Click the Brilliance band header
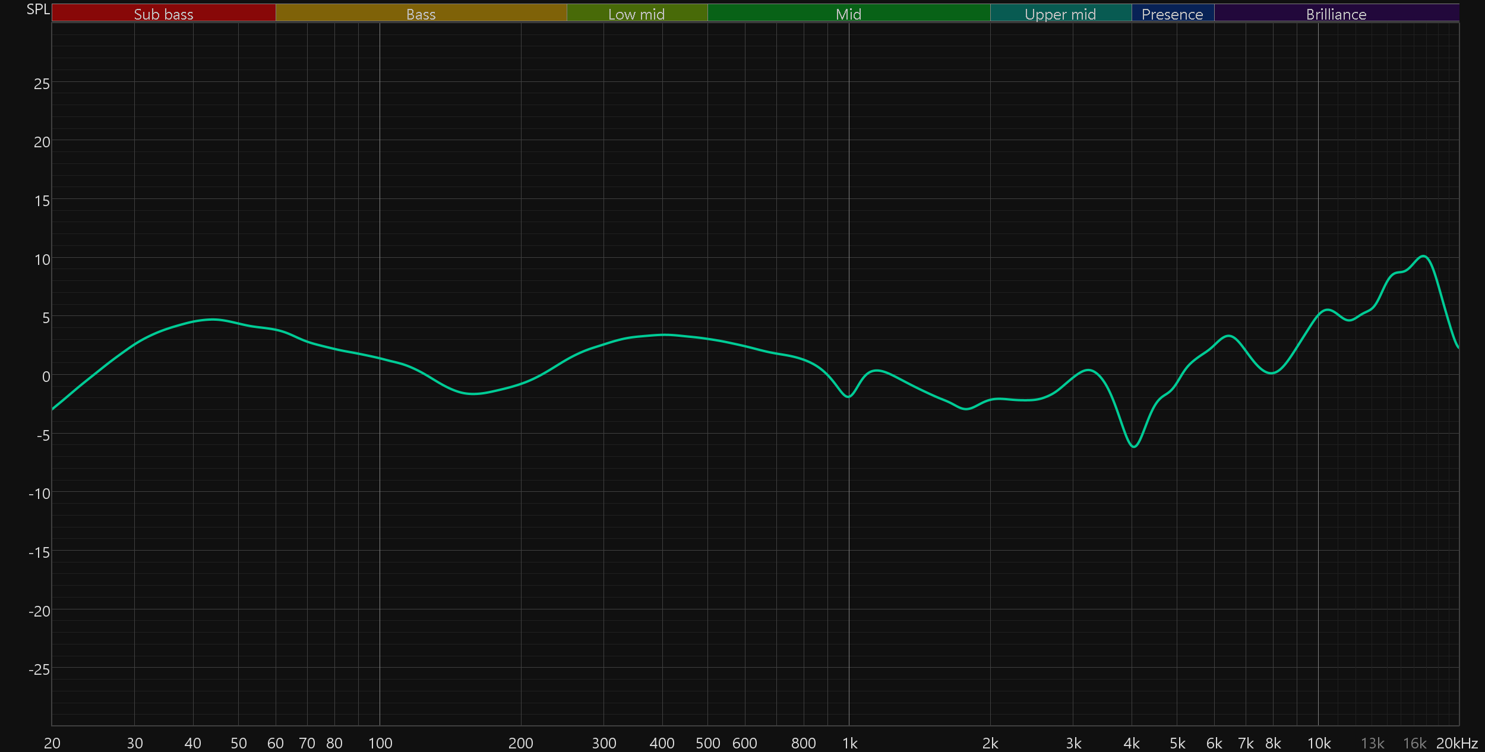Screen dimensions: 1485x752 [1336, 14]
